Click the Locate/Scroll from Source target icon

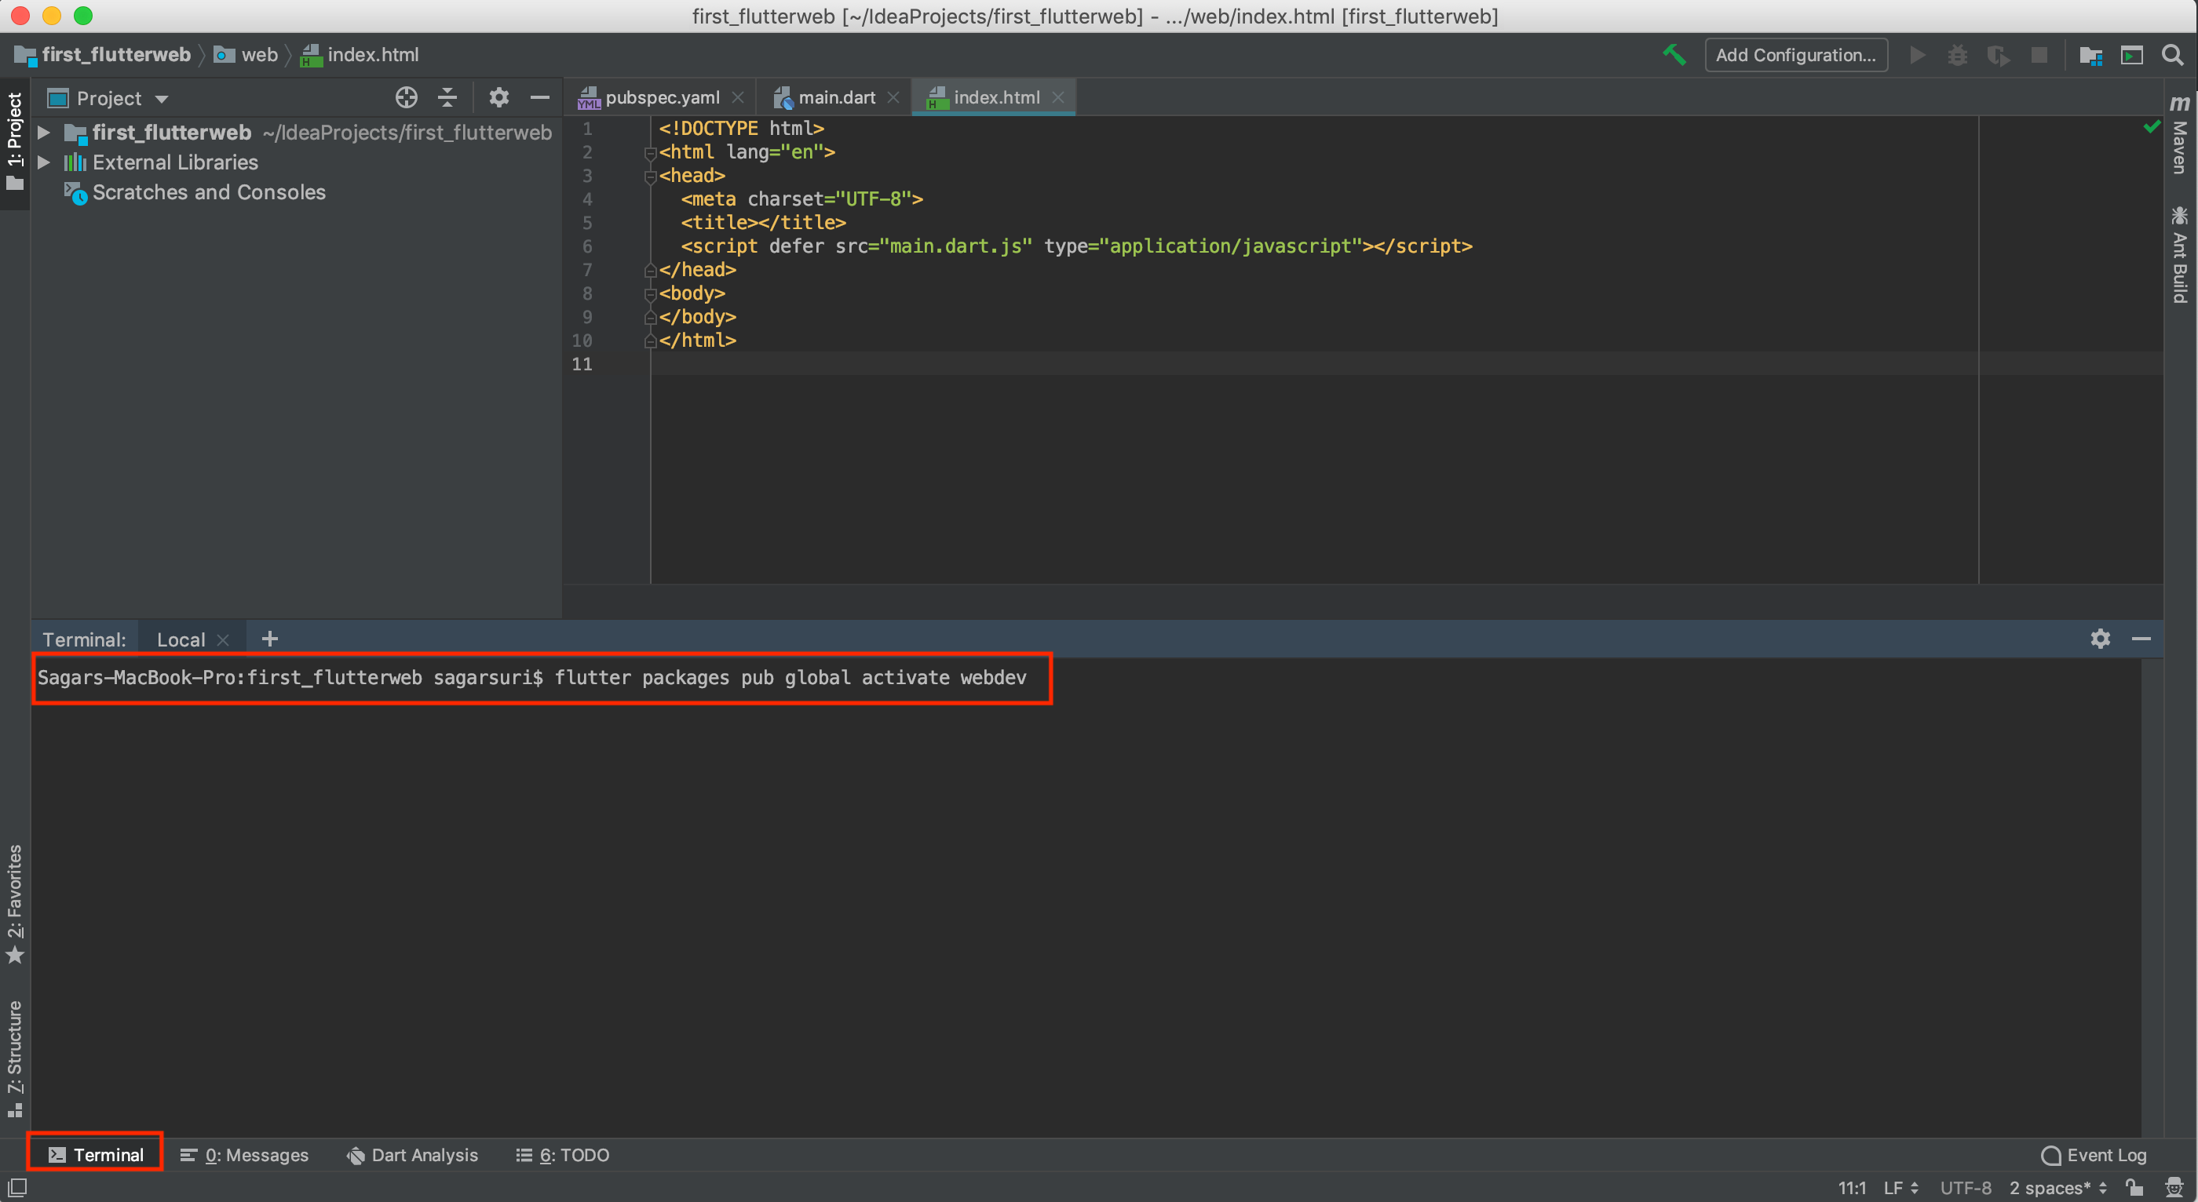406,97
